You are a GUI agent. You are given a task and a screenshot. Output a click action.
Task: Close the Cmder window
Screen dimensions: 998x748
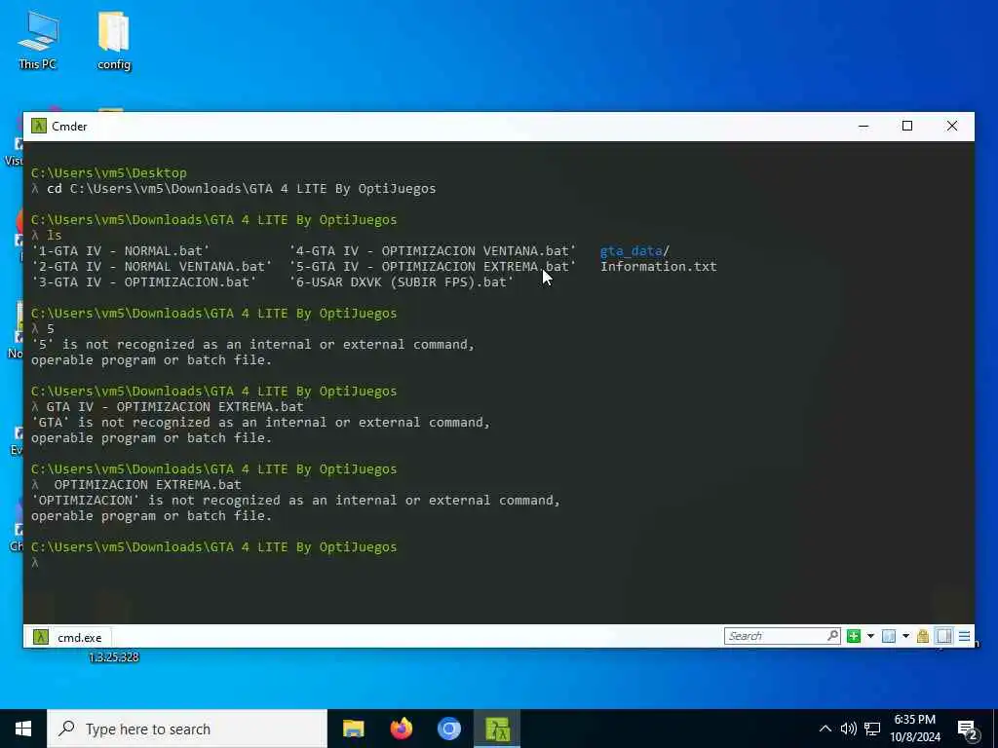click(x=952, y=126)
